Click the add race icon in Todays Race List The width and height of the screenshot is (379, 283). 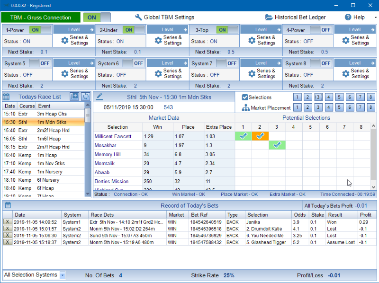[x=74, y=97]
